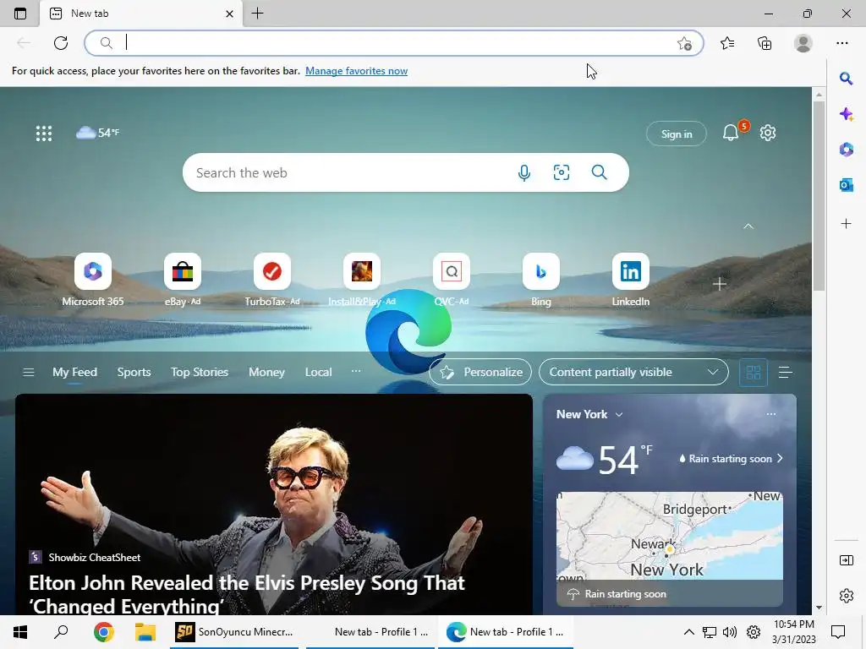Open the New York weather map
Image resolution: width=866 pixels, height=649 pixels.
(670, 548)
